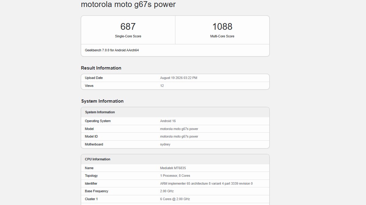Screen dimensions: 366x205
Task: Select the Mediatek MT6835 value
Action: (173, 168)
